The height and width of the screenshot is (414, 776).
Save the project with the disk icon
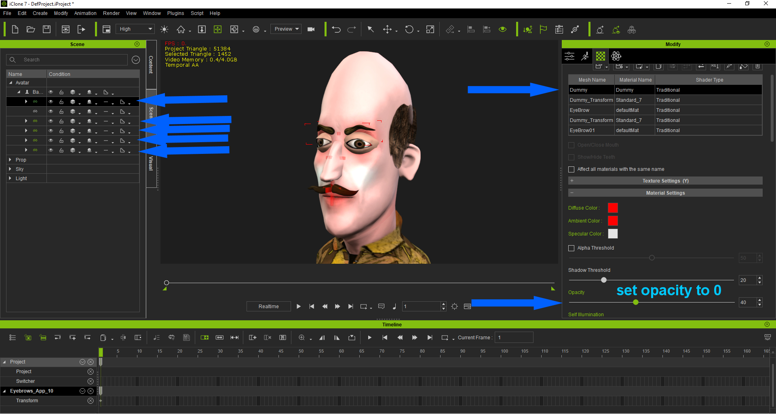pos(47,29)
